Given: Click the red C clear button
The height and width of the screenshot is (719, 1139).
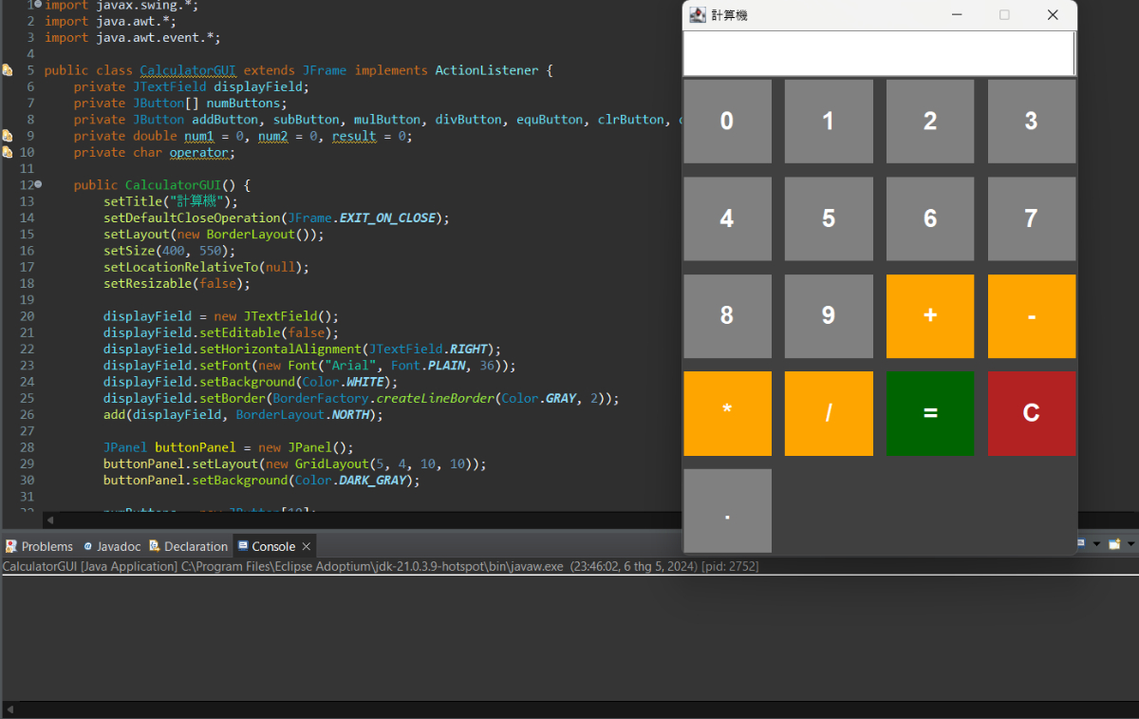Looking at the screenshot, I should pyautogui.click(x=1031, y=413).
